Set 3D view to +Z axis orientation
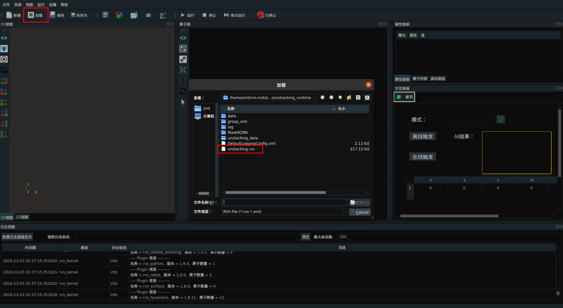Viewport: 563px width, 308px height. coord(4,123)
